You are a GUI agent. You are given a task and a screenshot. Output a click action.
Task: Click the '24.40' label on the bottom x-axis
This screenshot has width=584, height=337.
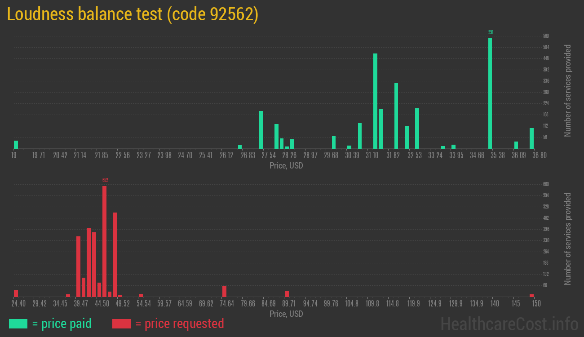[x=18, y=303]
